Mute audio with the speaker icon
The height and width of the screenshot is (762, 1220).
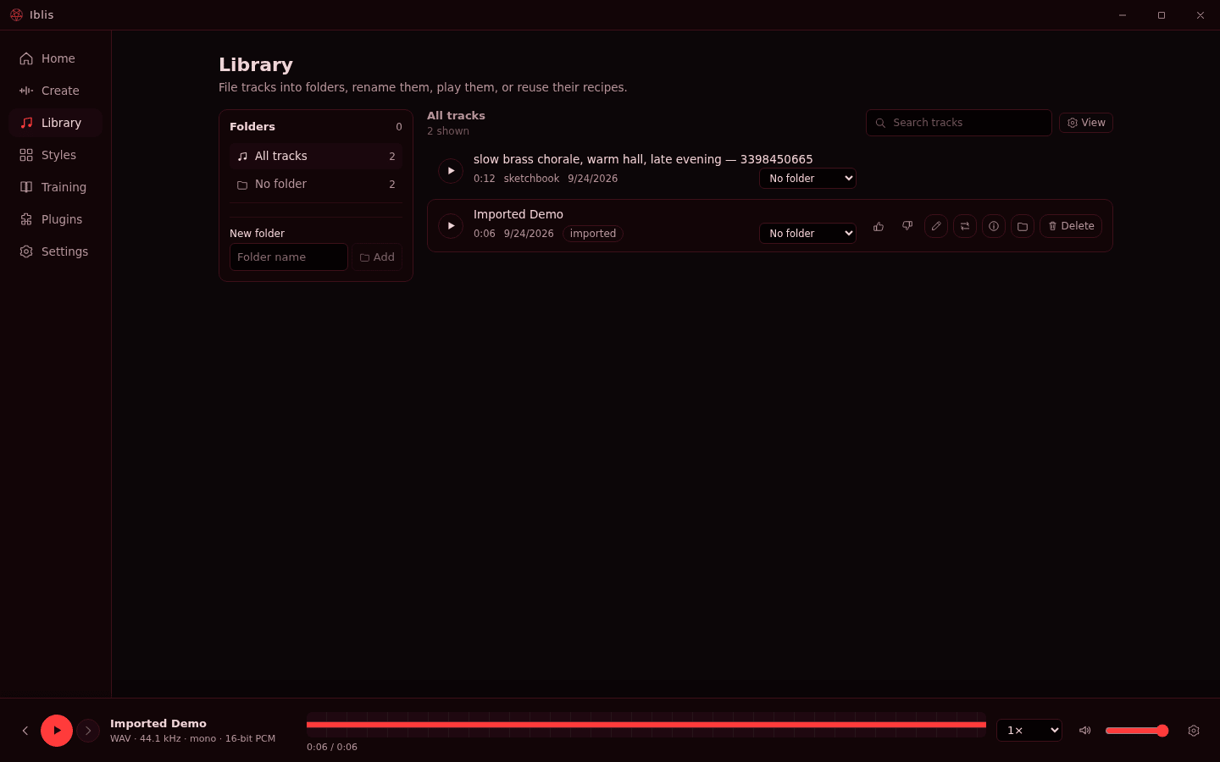pos(1084,731)
